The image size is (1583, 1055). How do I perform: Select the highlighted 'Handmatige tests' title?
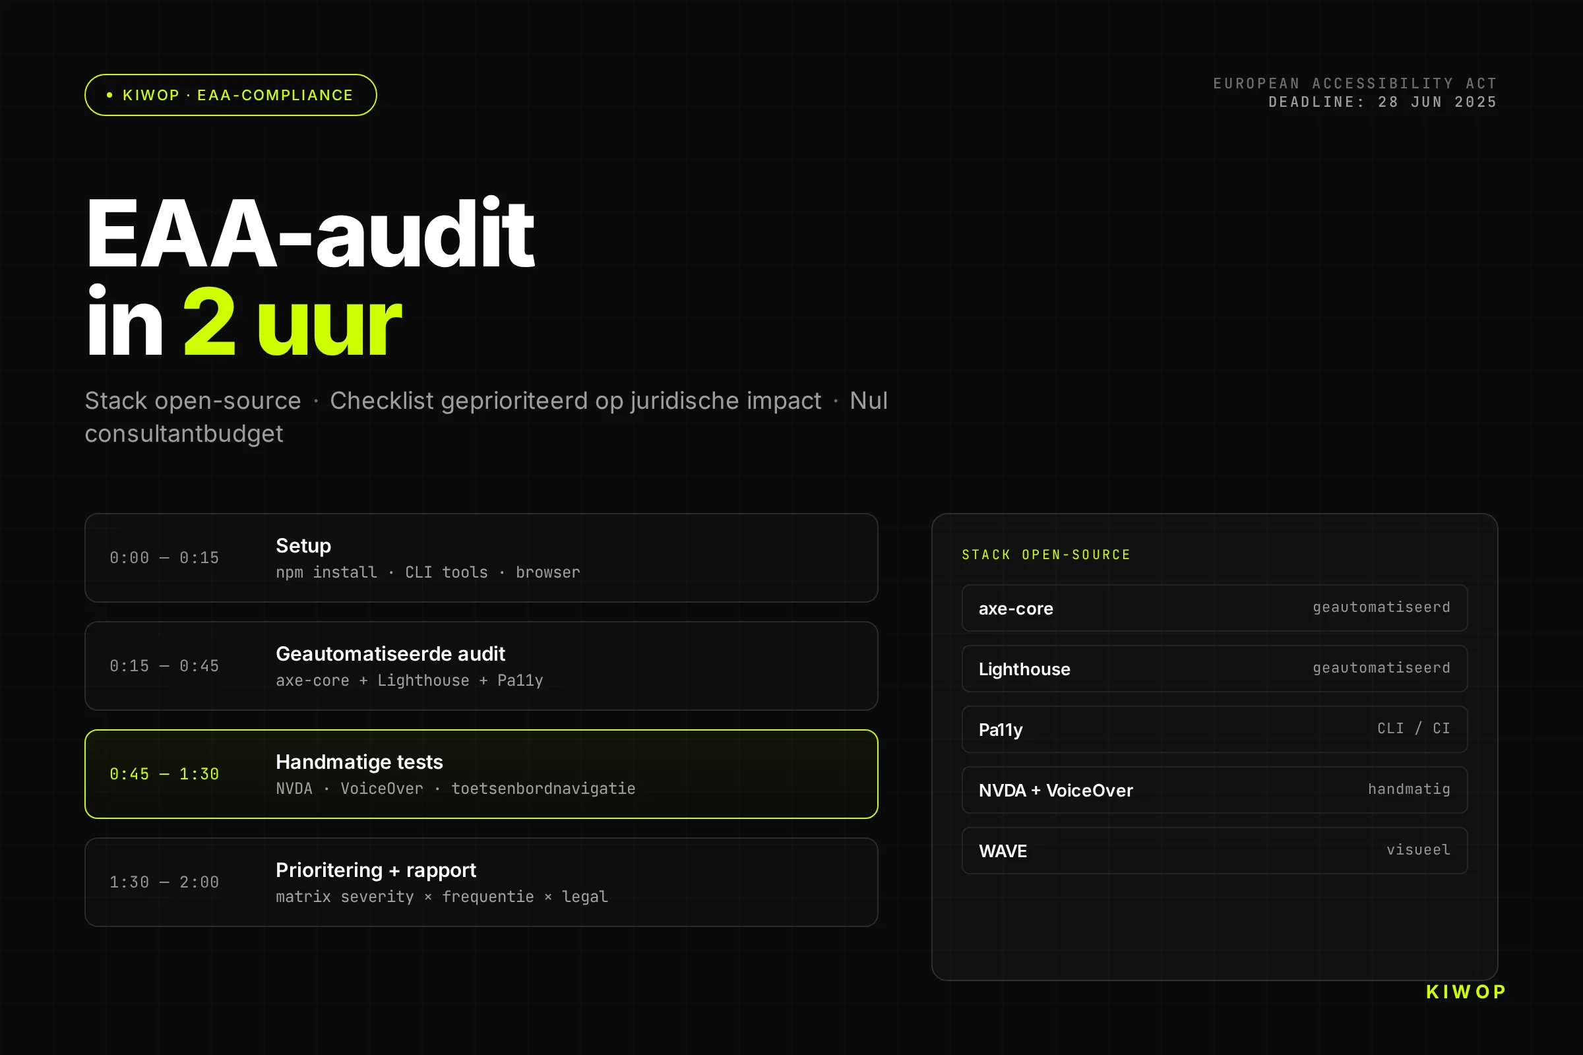[359, 762]
